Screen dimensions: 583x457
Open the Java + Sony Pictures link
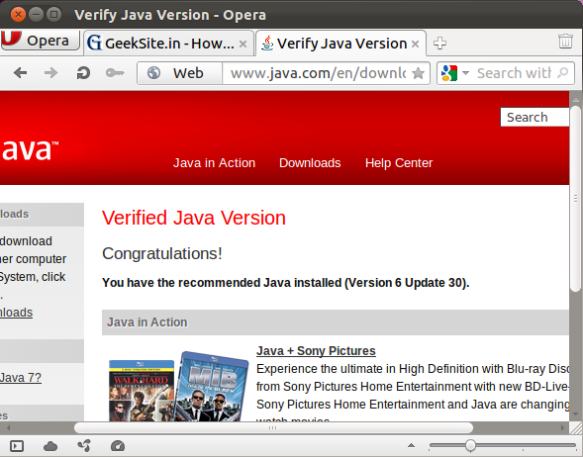point(316,351)
